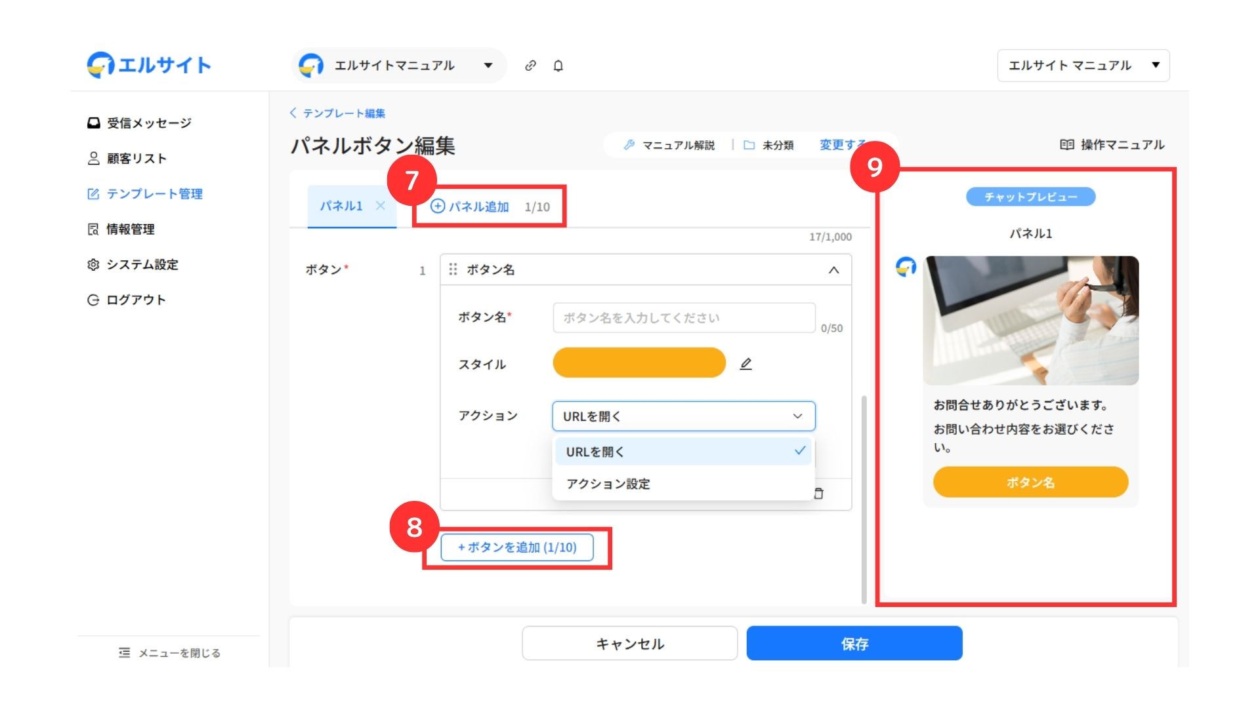
Task: Collapse the ボタン名 section chevron
Action: [x=833, y=270]
